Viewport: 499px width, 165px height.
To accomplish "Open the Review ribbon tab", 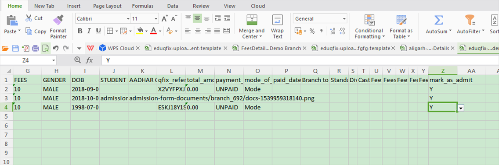I will click(201, 6).
